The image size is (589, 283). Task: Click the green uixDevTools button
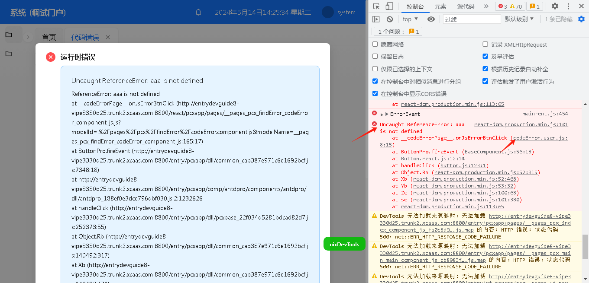(x=344, y=244)
